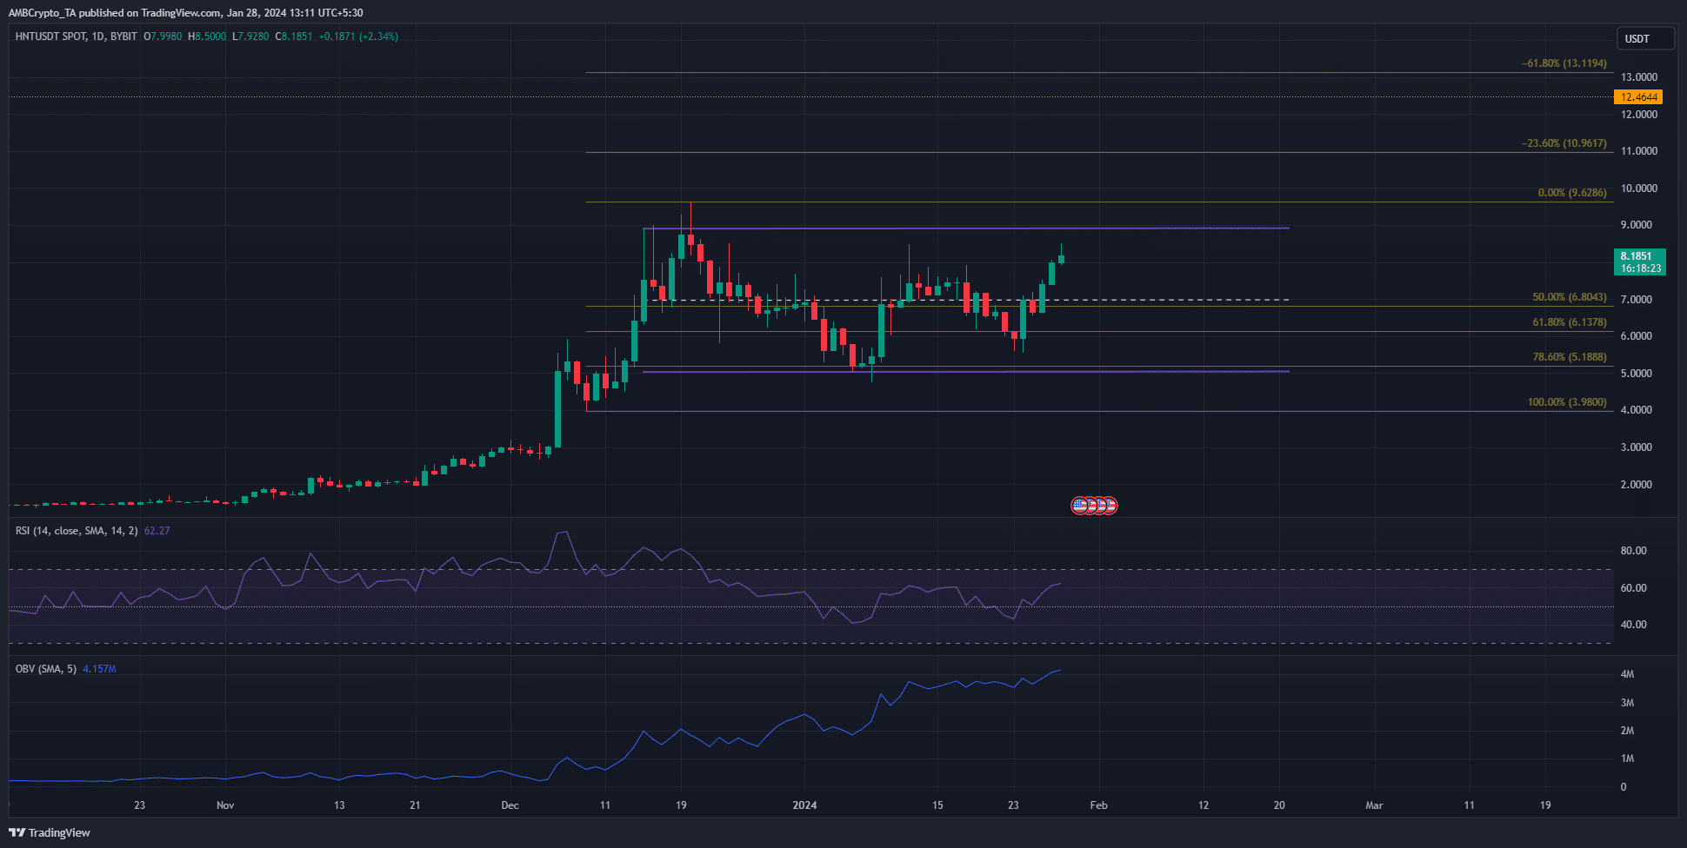Select the 0.00% (9.6286) Fibonacci label
The image size is (1687, 848).
1572,193
